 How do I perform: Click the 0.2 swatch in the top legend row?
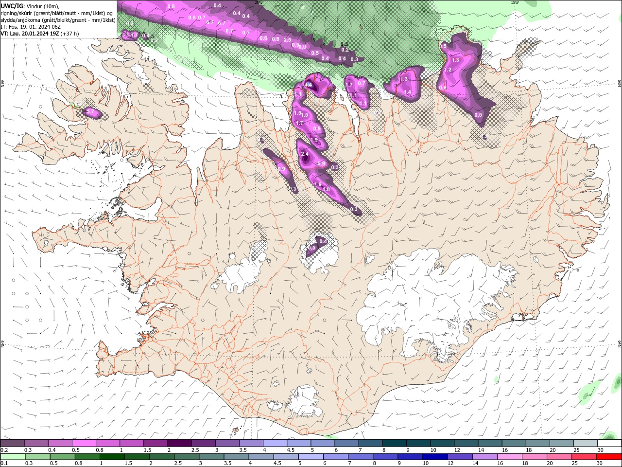[12, 443]
